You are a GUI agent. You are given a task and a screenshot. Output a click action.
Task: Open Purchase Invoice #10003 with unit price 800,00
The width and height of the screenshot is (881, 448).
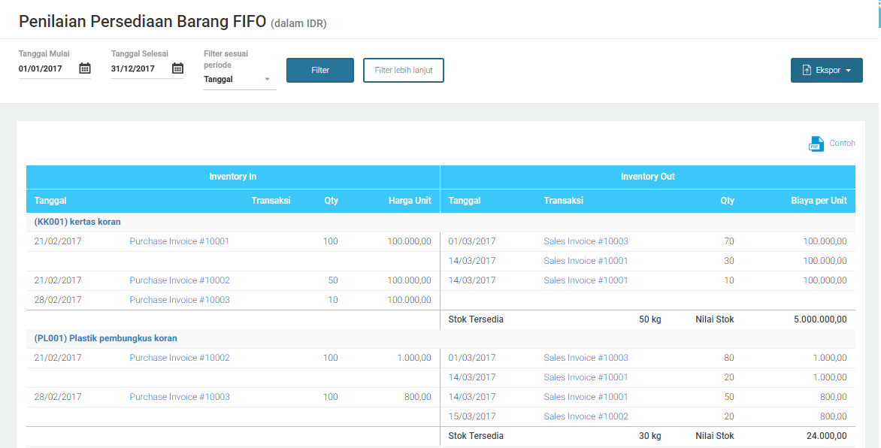pyautogui.click(x=179, y=397)
